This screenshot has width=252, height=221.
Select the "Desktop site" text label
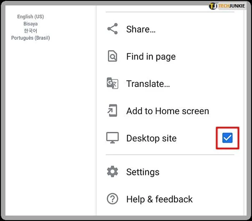pyautogui.click(x=151, y=138)
